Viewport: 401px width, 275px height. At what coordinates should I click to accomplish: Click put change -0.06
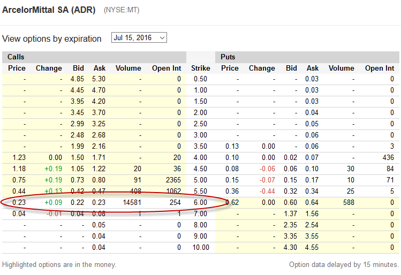pos(267,169)
